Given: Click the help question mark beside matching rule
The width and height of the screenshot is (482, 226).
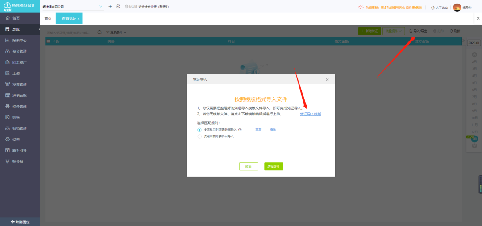Looking at the screenshot, I should 240,130.
